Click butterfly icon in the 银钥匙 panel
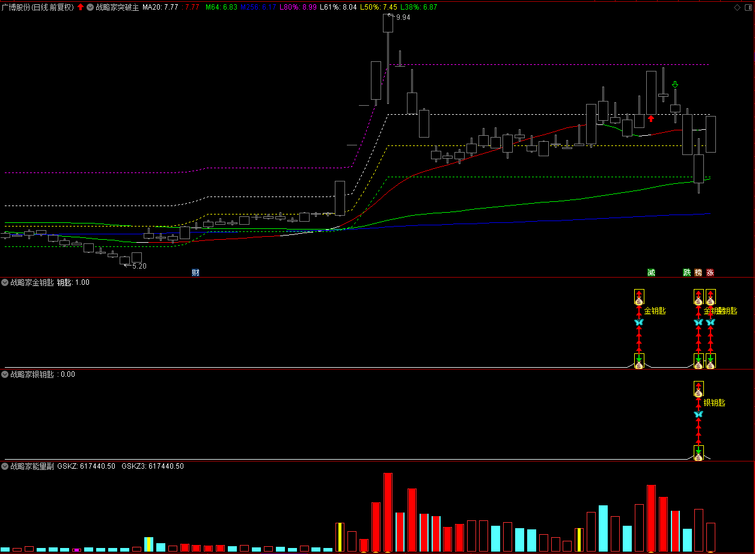This screenshot has height=554, width=755. pyautogui.click(x=698, y=414)
